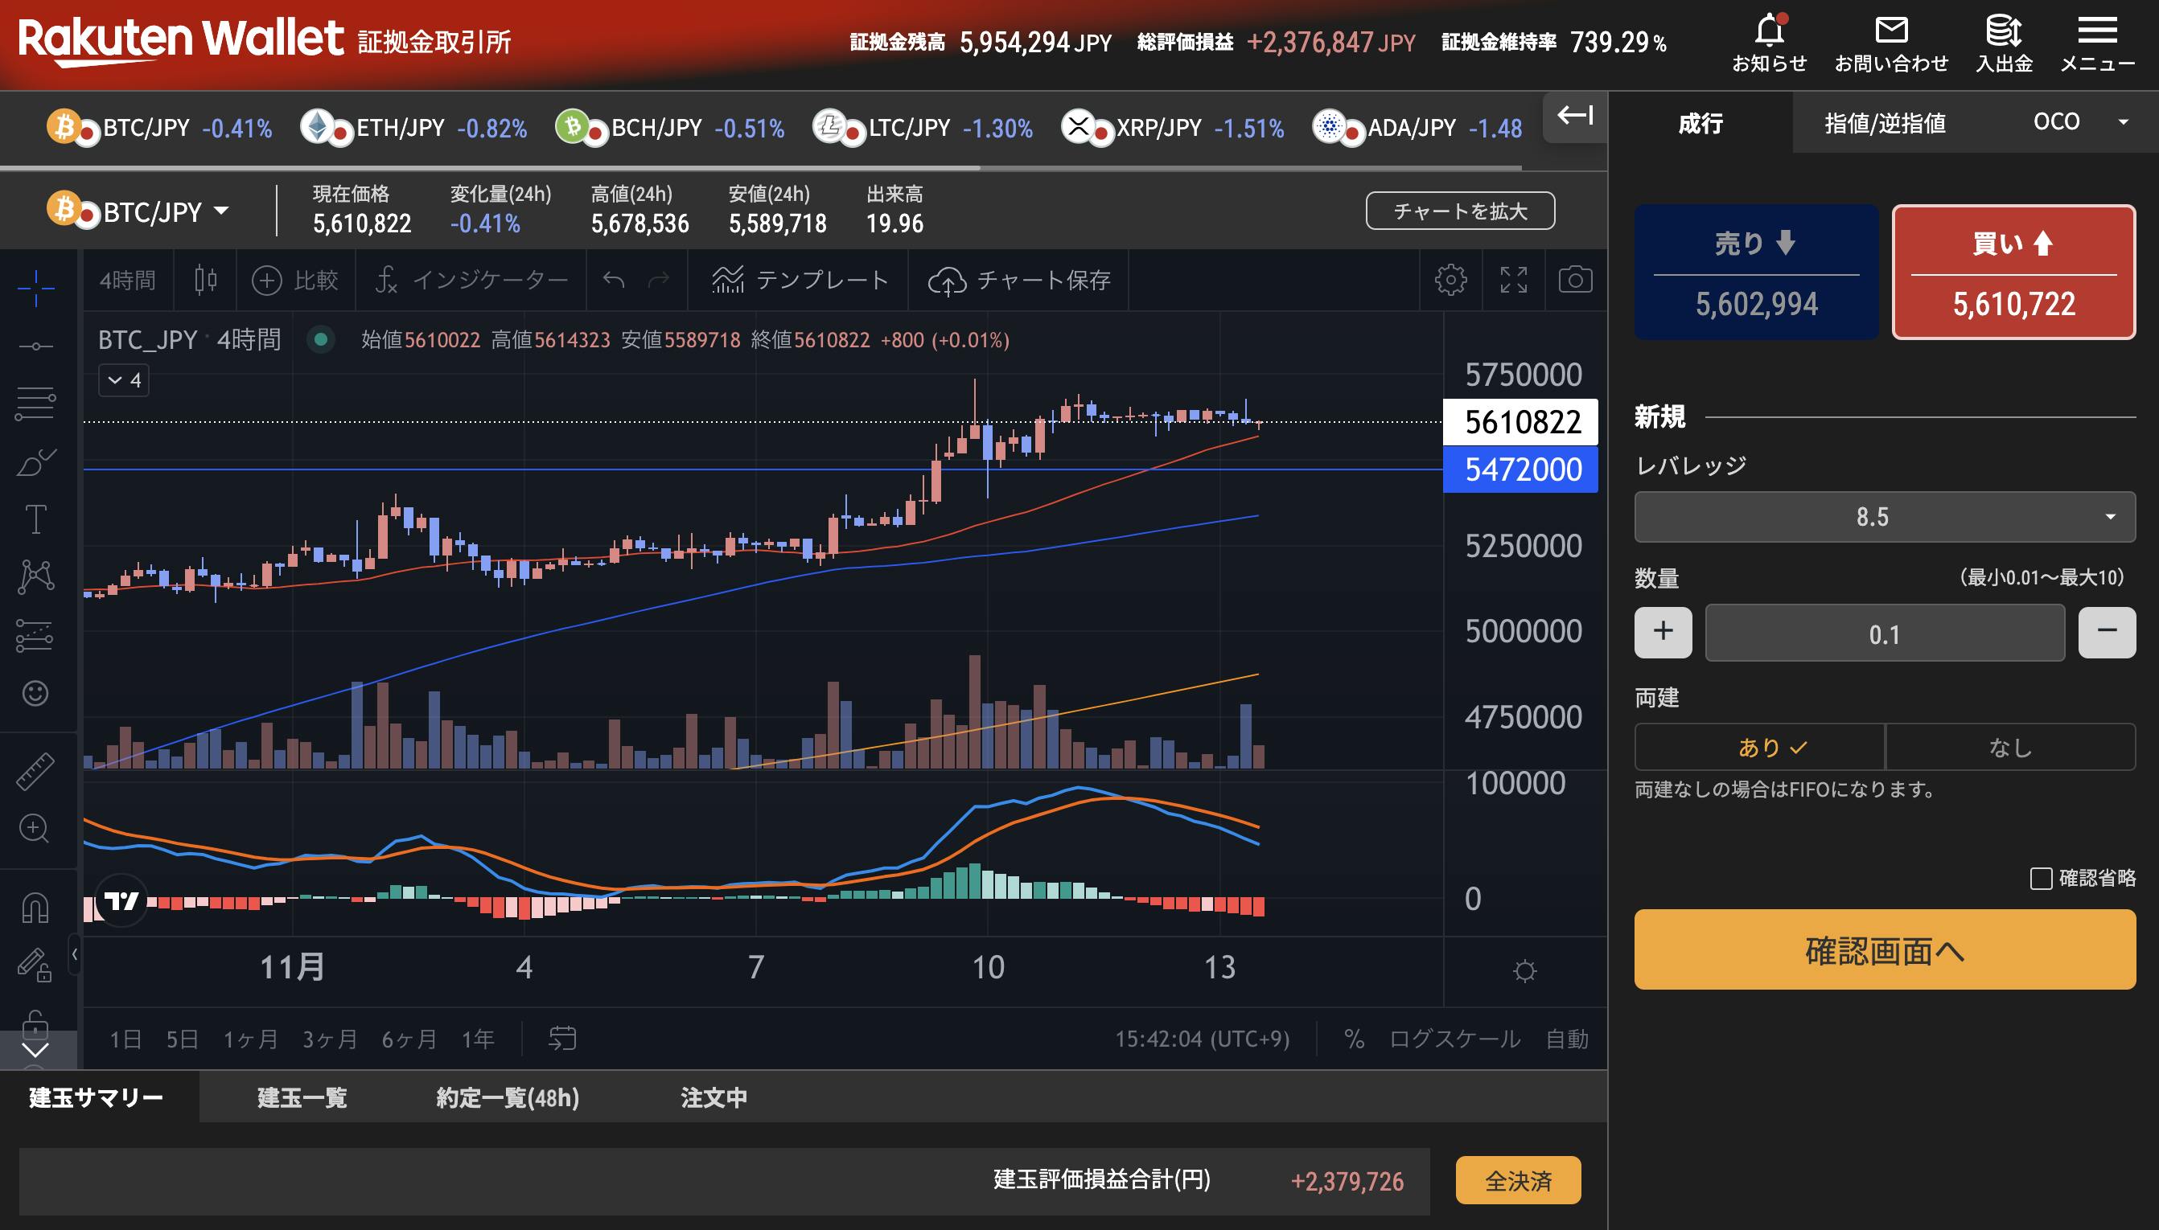Select 両建 あり option
Image resolution: width=2159 pixels, height=1230 pixels.
click(1759, 747)
